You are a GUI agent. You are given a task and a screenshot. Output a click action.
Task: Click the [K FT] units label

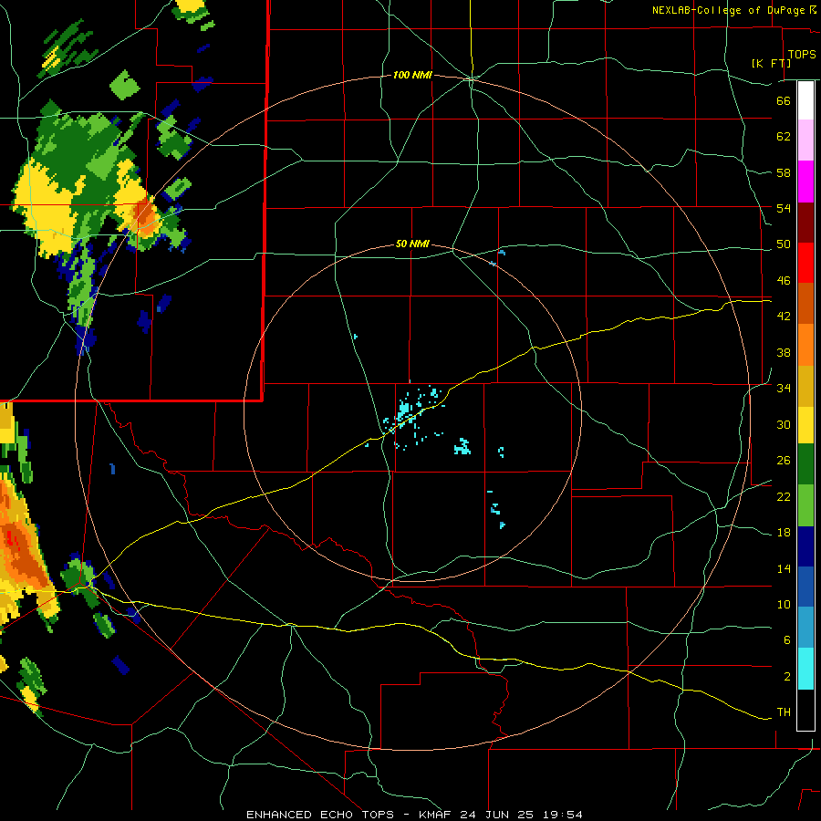point(771,63)
